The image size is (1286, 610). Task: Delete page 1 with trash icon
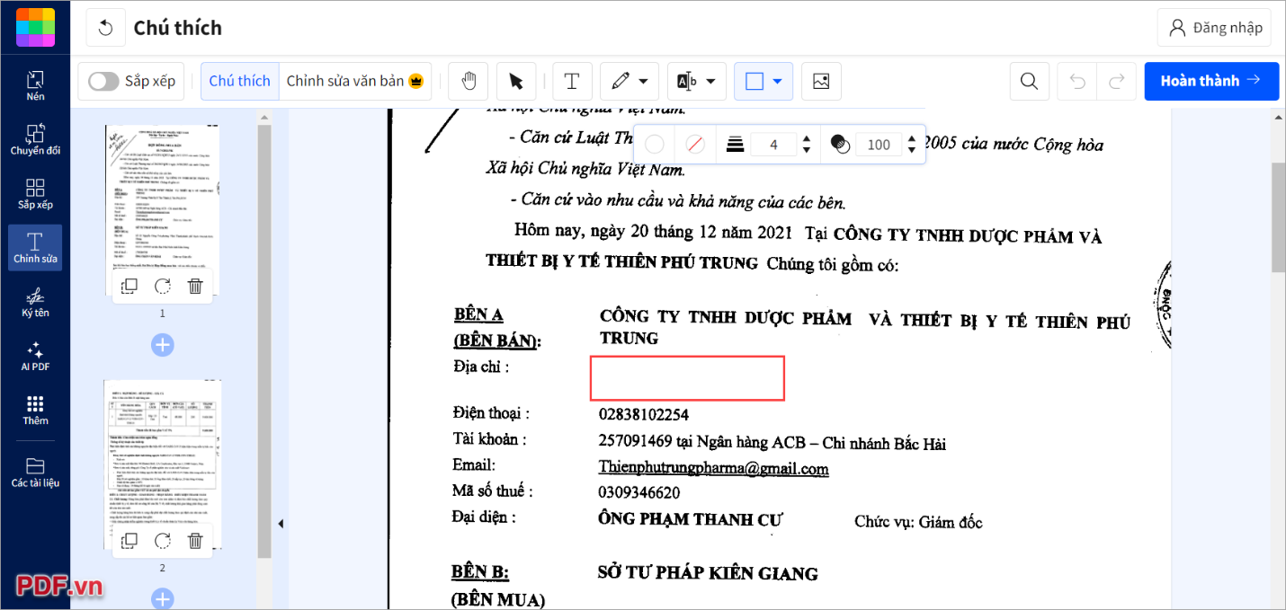click(x=195, y=287)
